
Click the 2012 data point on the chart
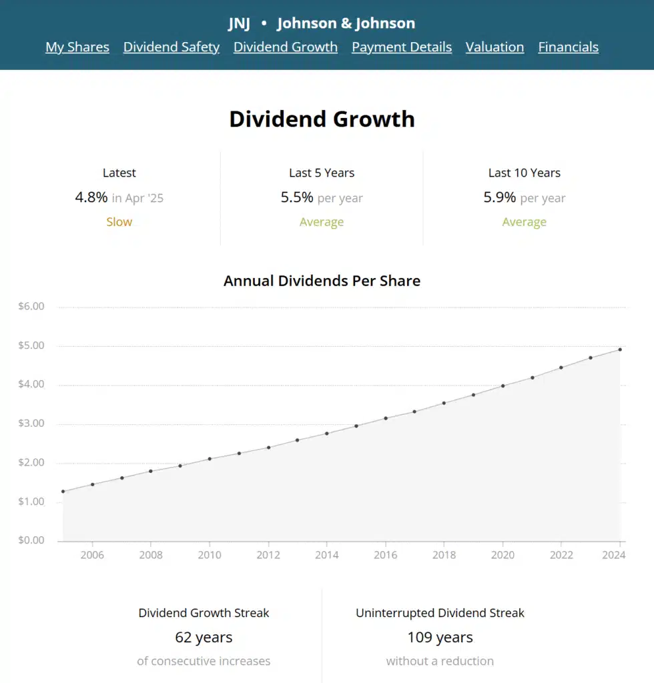click(x=268, y=448)
